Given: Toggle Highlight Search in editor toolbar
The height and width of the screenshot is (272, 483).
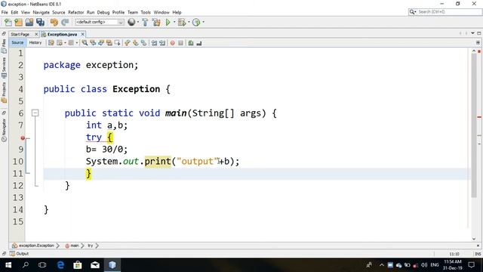Looking at the screenshot, I should coord(109,43).
